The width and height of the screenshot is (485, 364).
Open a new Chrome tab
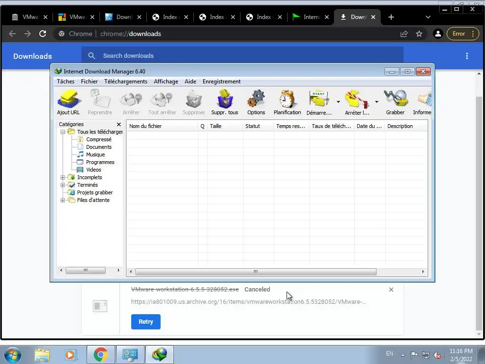(391, 17)
